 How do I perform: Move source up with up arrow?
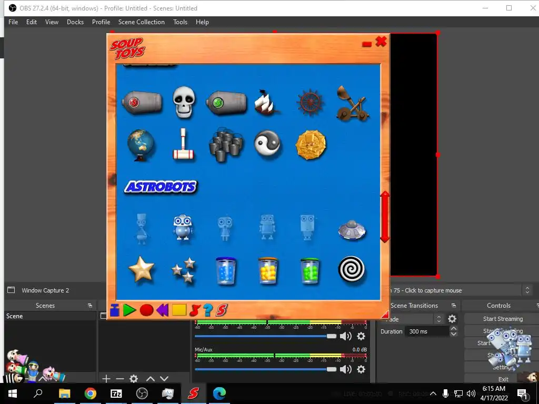coord(150,379)
